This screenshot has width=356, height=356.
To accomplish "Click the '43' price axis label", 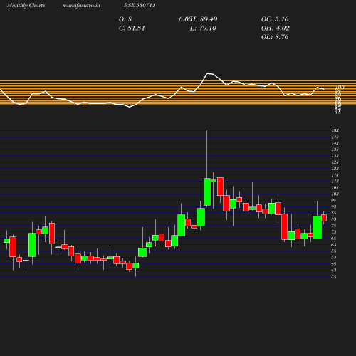I will click(x=334, y=270).
